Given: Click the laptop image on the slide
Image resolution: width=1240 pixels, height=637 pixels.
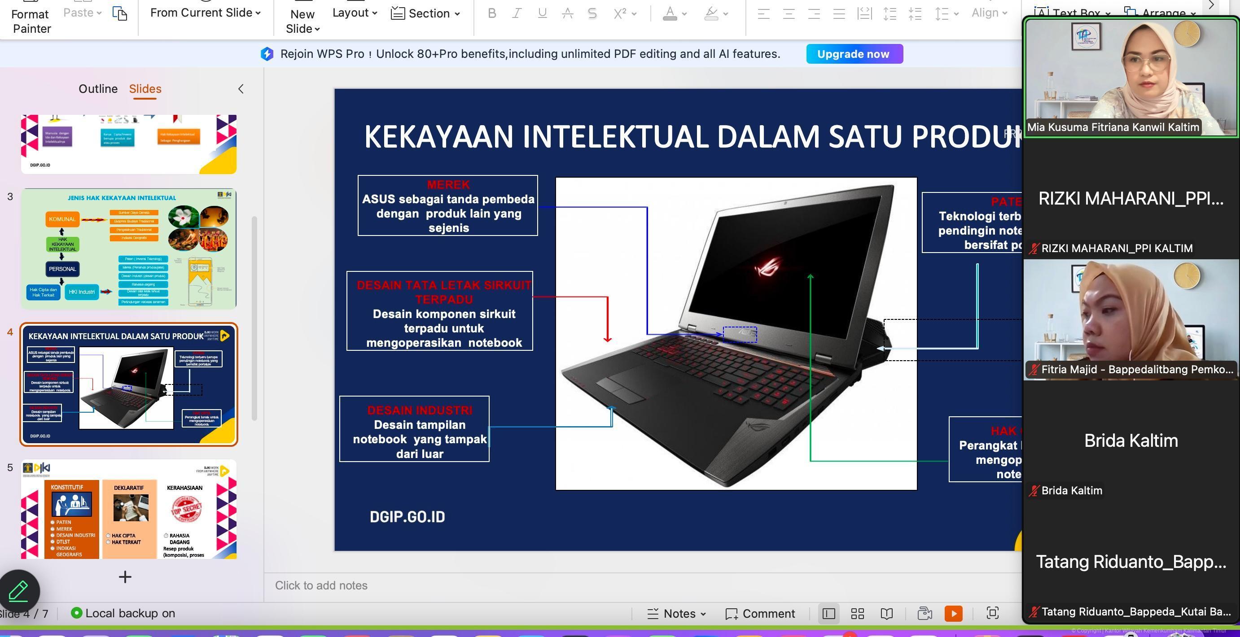Looking at the screenshot, I should click(736, 333).
